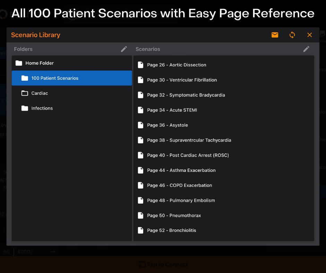Open the Post Cardiac Arrest (ROSC) scenario
This screenshot has height=273, width=326.
188,155
